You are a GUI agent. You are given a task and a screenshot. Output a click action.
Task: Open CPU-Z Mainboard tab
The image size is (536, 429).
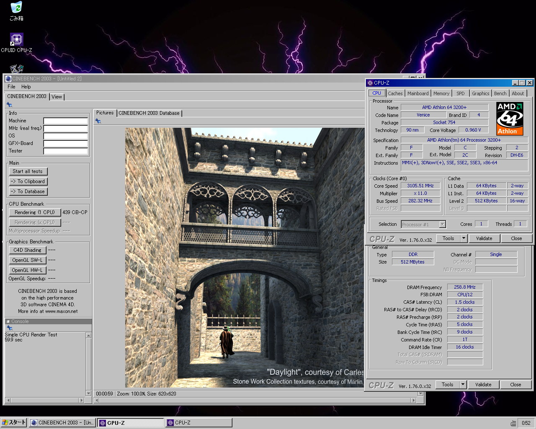(x=418, y=93)
